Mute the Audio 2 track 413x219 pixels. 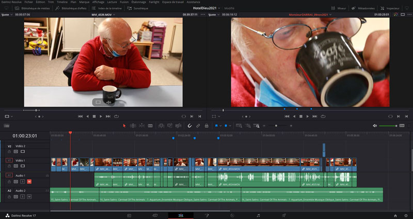29,197
